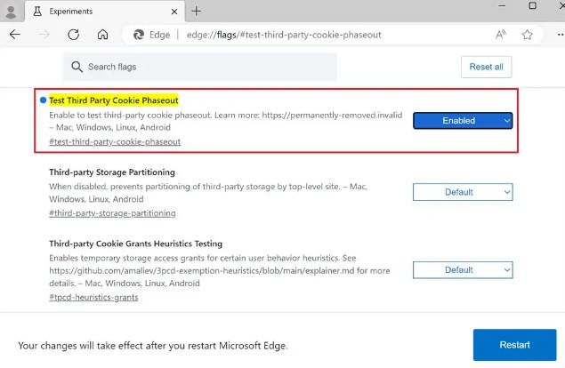This screenshot has width=565, height=368.
Task: Maximize the Edge window
Action: coord(532,5)
